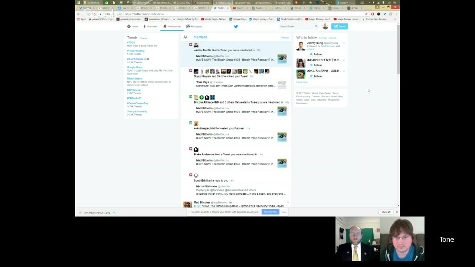Bookmark the page with the star icon
This screenshot has height=267, width=475.
367,14
